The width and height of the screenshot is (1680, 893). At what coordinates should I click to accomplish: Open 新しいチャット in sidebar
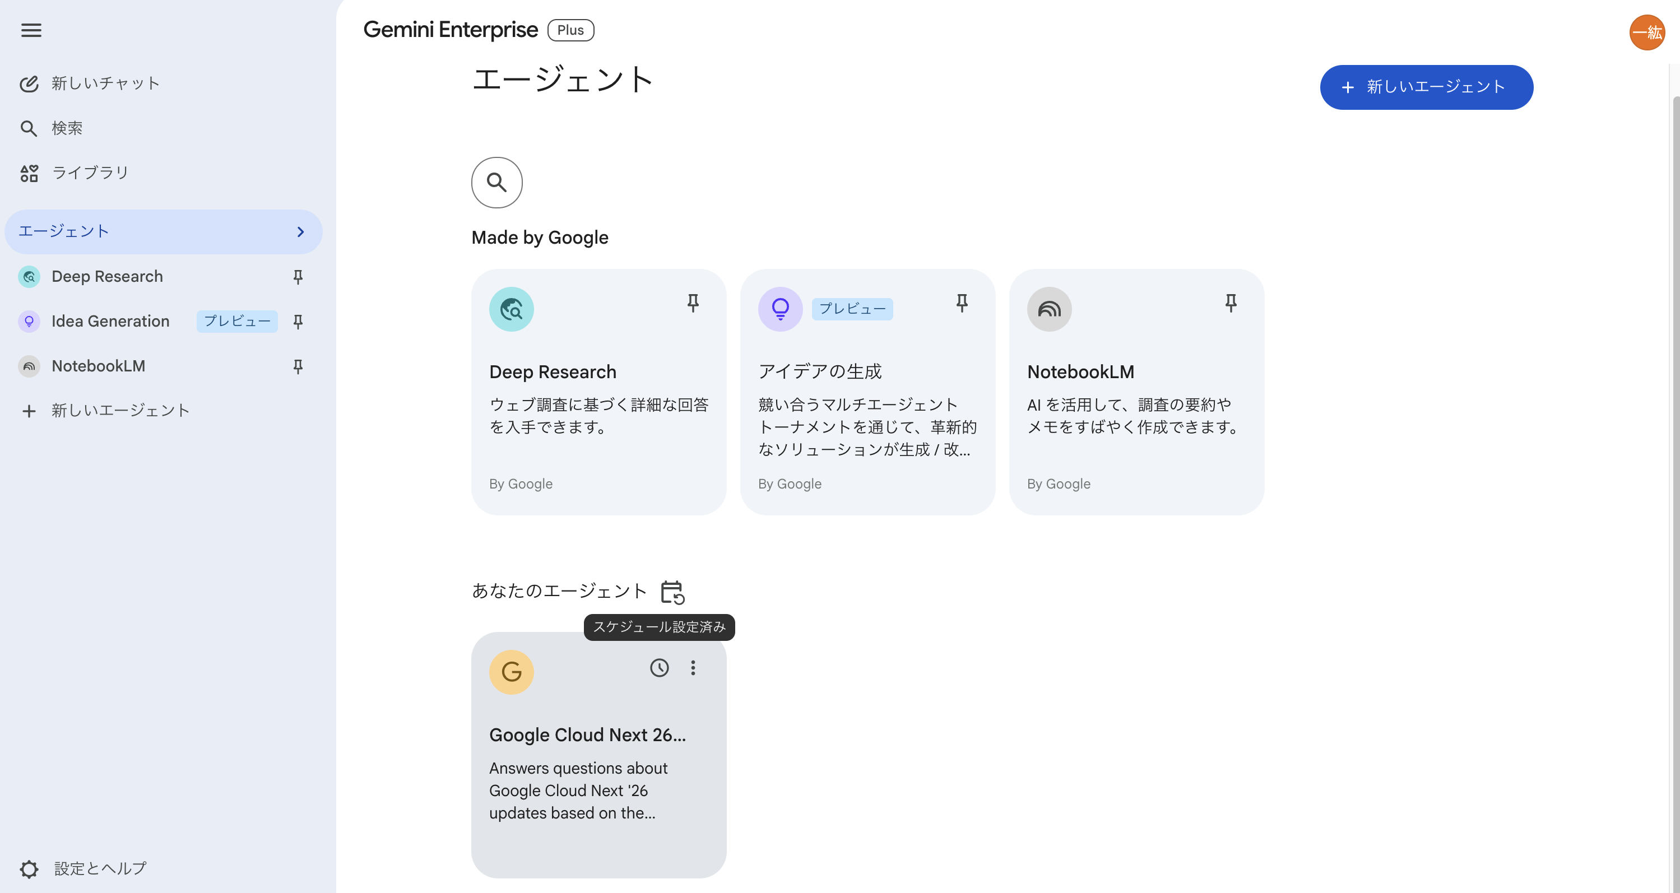point(104,83)
